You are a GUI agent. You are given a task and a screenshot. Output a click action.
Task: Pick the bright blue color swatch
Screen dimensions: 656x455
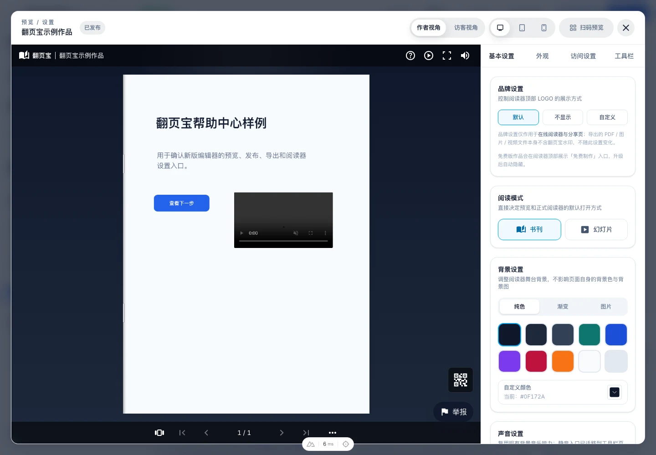click(x=616, y=335)
